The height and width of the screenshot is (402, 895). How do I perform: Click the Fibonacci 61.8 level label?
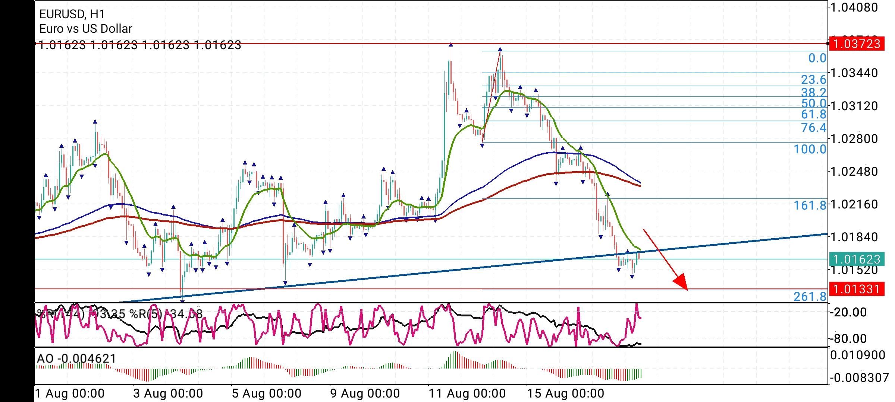point(814,114)
